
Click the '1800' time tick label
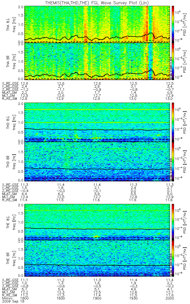pyautogui.click(x=25, y=298)
